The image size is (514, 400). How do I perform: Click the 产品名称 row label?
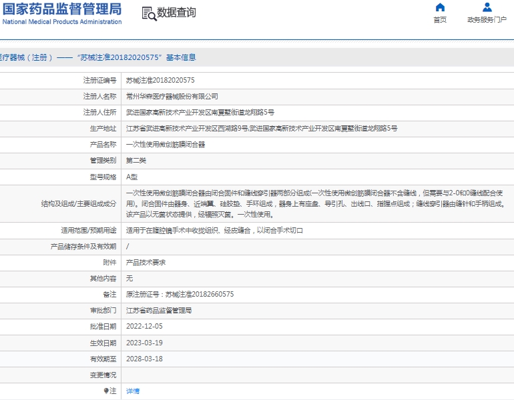point(103,145)
